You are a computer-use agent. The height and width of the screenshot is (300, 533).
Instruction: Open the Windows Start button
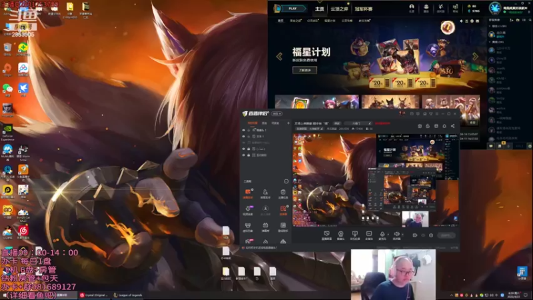(x=5, y=295)
